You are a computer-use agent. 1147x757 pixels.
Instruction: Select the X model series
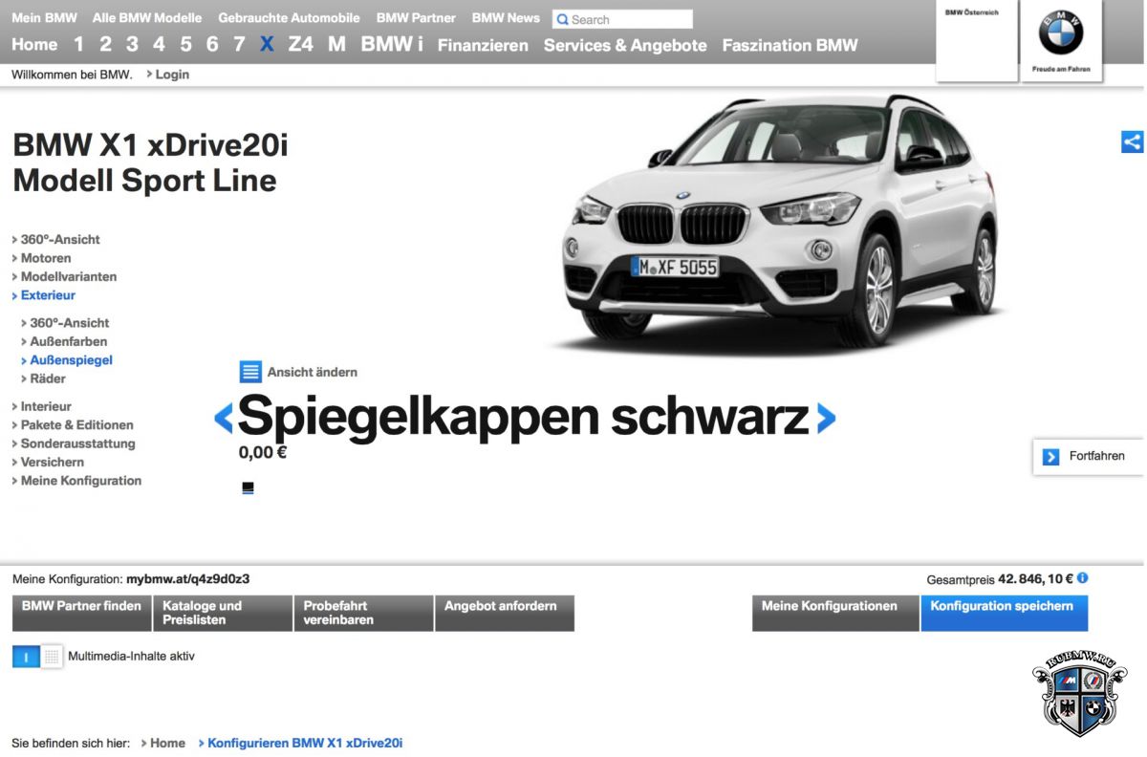pos(267,45)
